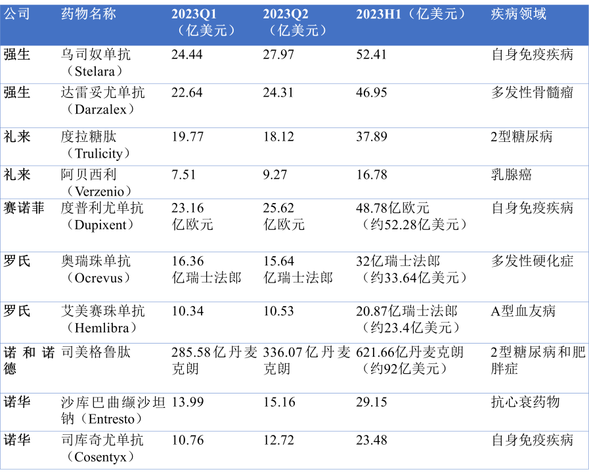Select the 度普利尤单抗（Dupixent） cell
The height and width of the screenshot is (473, 589).
tap(102, 216)
